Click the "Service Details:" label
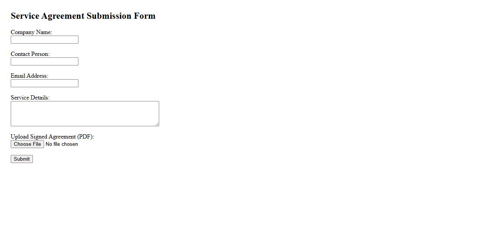 pos(30,98)
